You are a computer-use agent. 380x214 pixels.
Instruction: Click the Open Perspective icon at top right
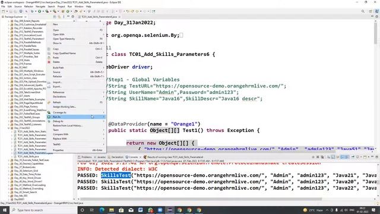point(370,11)
